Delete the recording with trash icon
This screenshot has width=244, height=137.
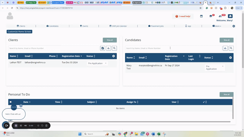(x=46, y=125)
